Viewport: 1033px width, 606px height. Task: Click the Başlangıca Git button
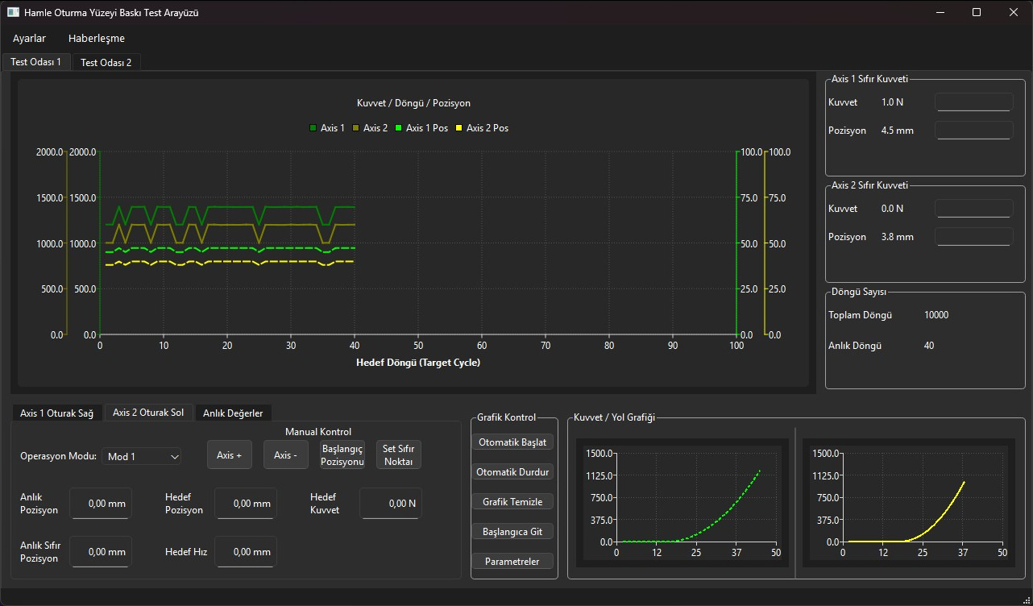513,531
